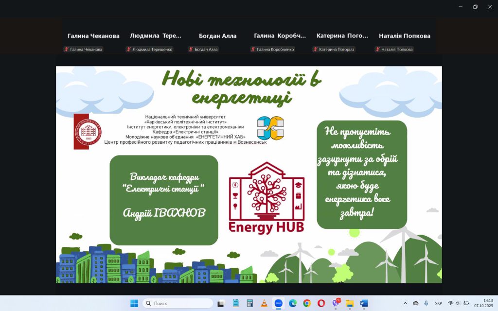Open Microsoft Edge from the taskbar
This screenshot has width=498, height=311.
coord(293,303)
